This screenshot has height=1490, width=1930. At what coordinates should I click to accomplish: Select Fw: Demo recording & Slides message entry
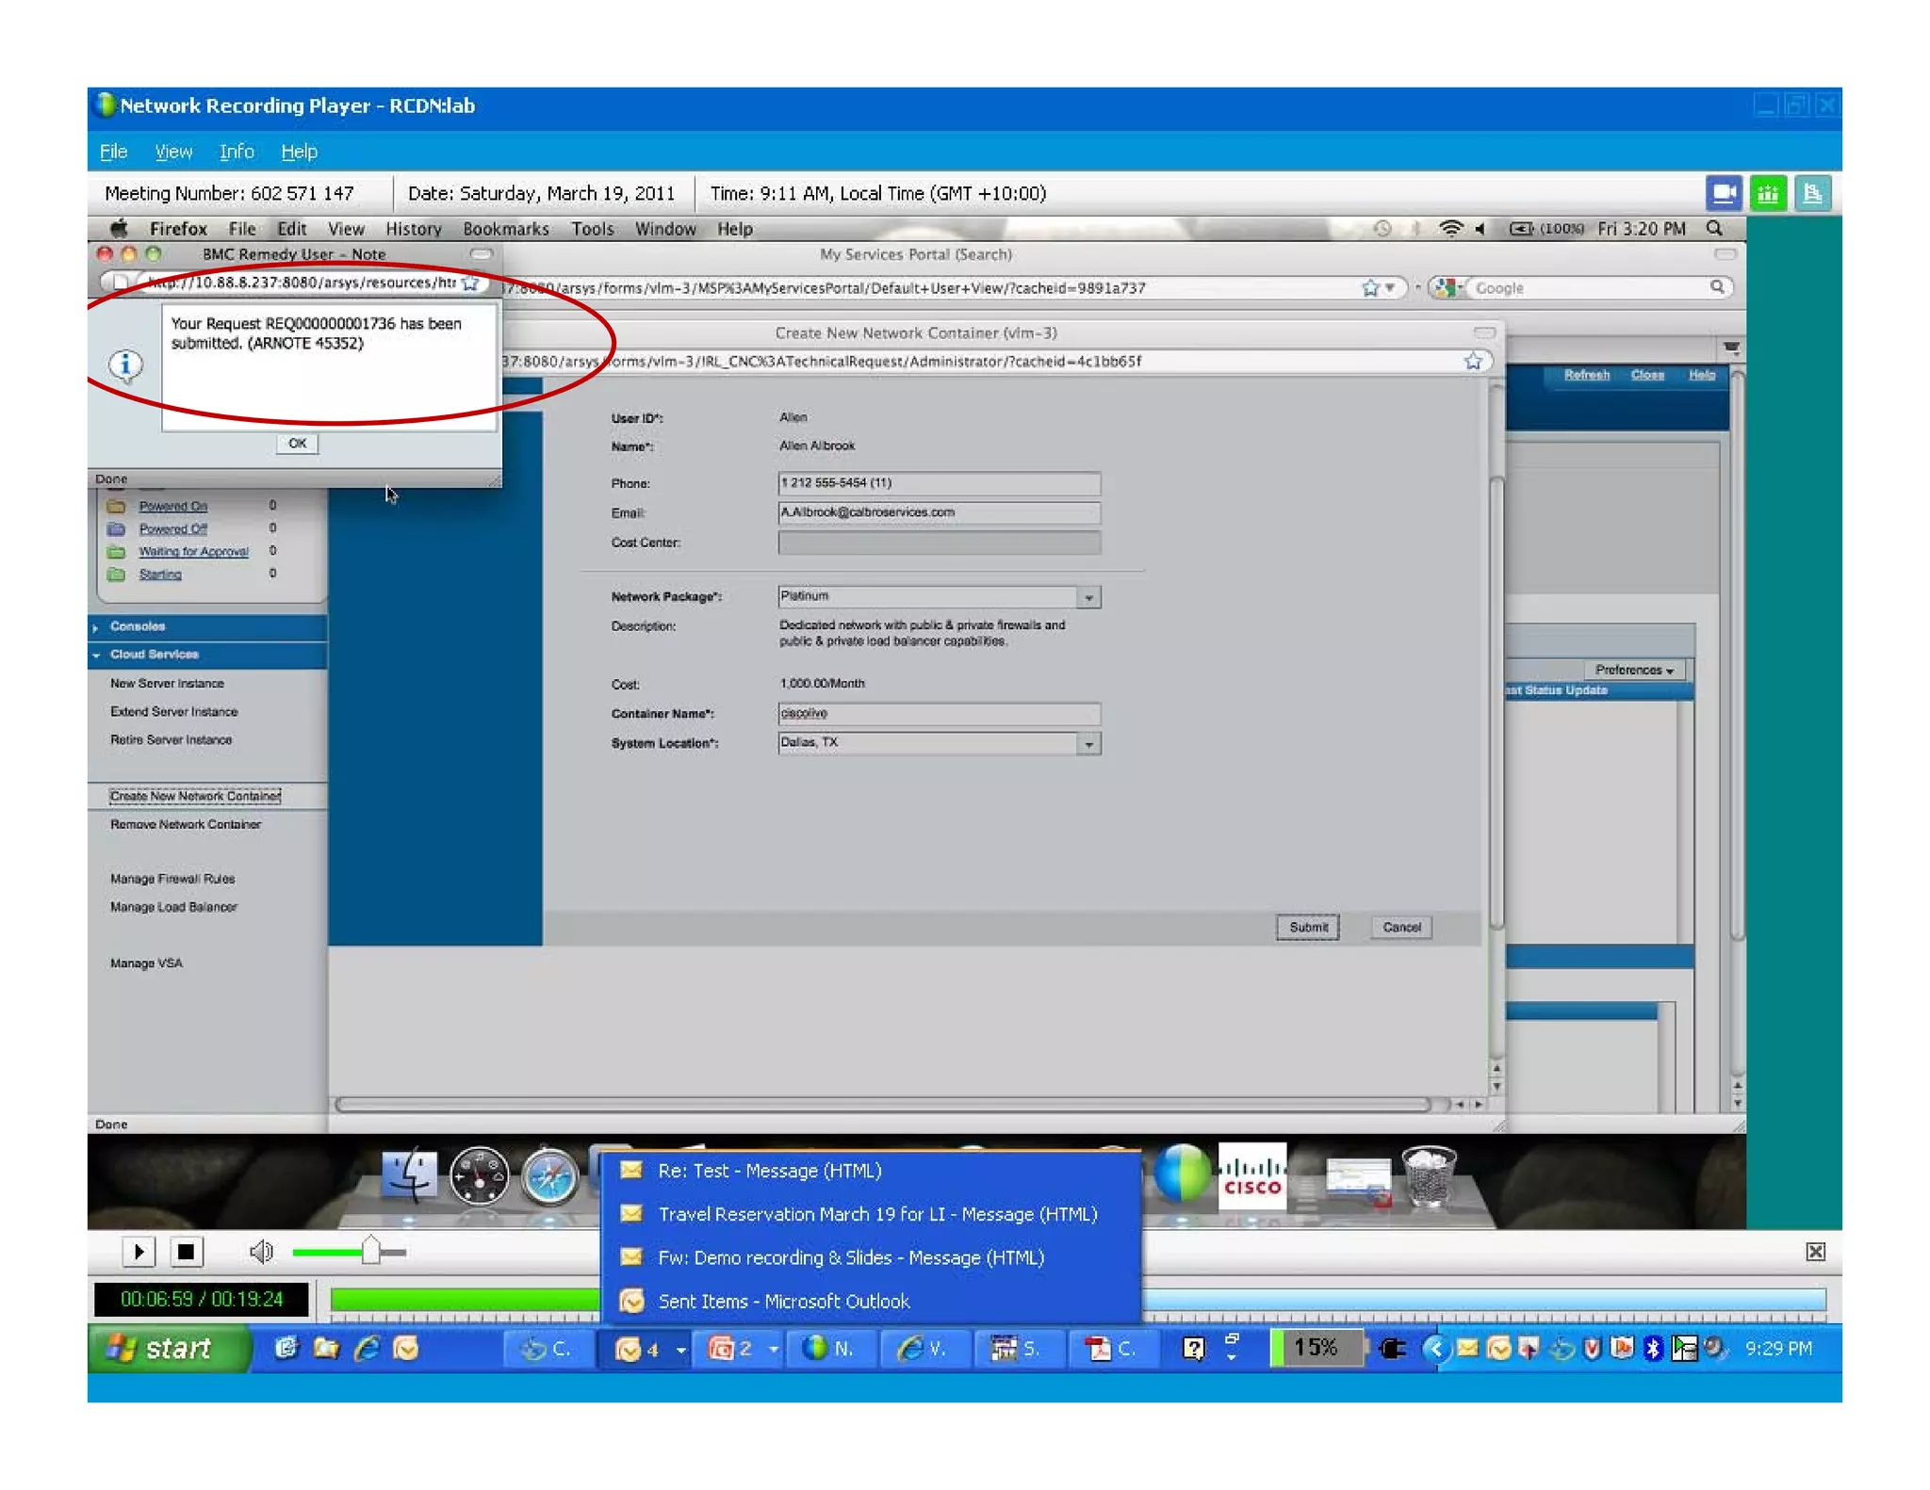point(870,1258)
